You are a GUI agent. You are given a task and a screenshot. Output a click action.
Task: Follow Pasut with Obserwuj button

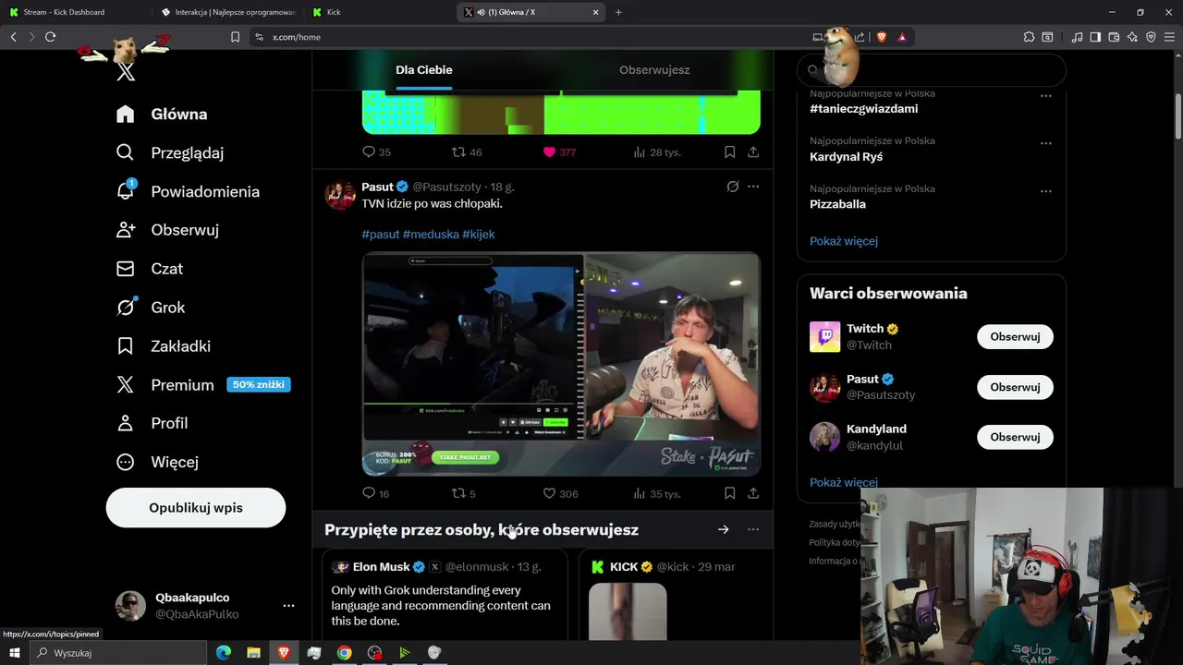1015,387
